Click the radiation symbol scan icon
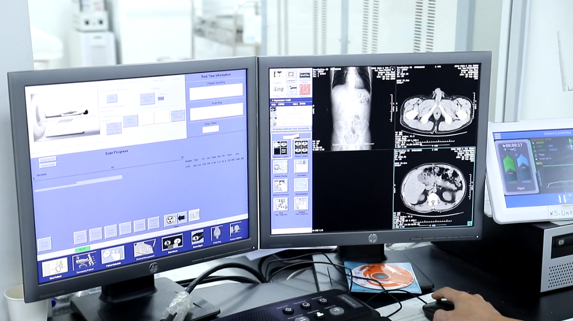Screen dimensions: 573x321 click(x=170, y=219)
